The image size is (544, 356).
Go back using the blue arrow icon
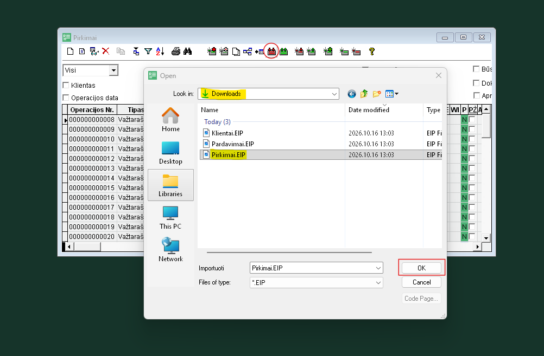[x=352, y=94]
